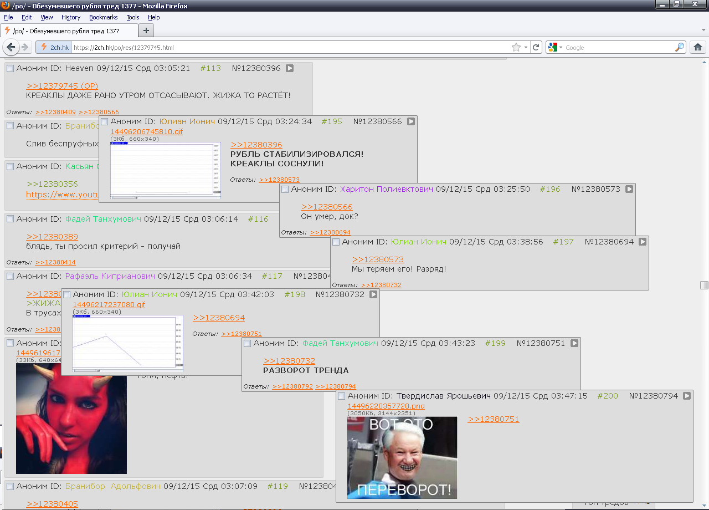Viewport: 709px width, 510px height.
Task: Tick the checkbox of post #198
Action: coord(66,294)
